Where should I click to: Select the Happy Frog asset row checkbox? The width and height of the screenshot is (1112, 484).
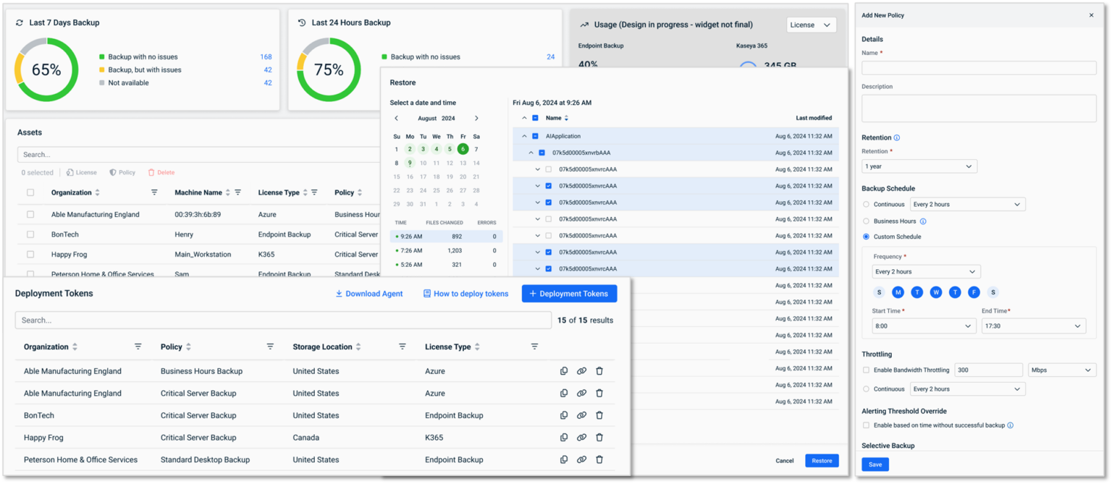30,255
